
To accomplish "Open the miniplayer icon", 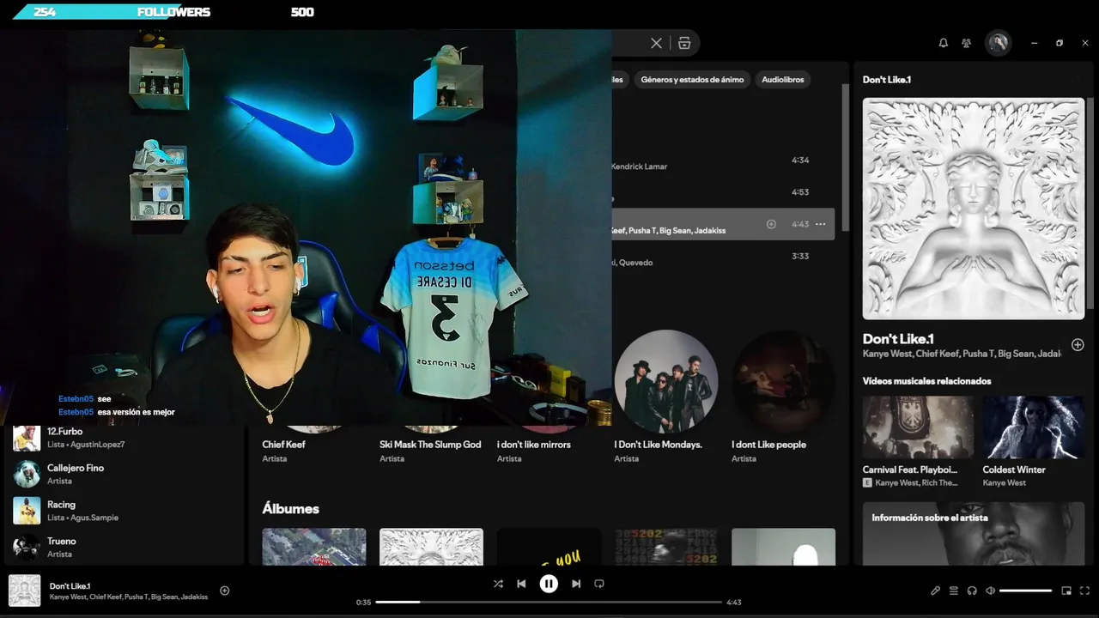I will click(1066, 591).
